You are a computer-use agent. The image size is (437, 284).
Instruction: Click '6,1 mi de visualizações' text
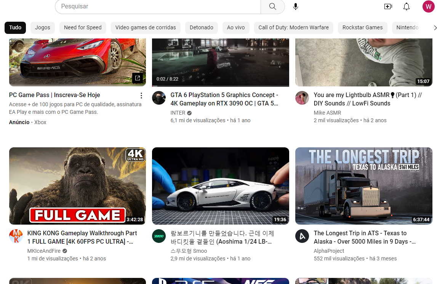tap(198, 120)
